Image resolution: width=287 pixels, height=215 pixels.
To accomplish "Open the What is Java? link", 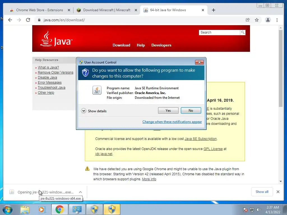I will tap(48, 67).
